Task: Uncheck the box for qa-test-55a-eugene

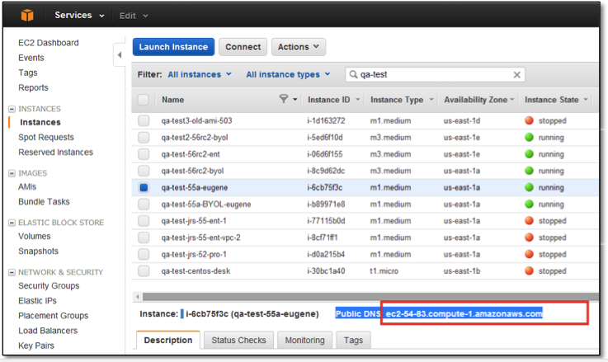Action: [144, 187]
